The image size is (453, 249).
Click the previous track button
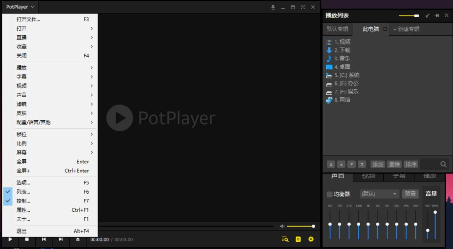tap(44, 239)
